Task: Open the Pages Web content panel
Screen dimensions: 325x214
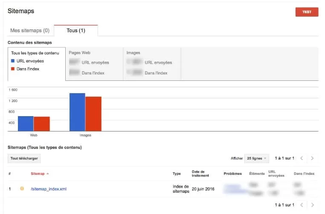Action: click(x=94, y=64)
